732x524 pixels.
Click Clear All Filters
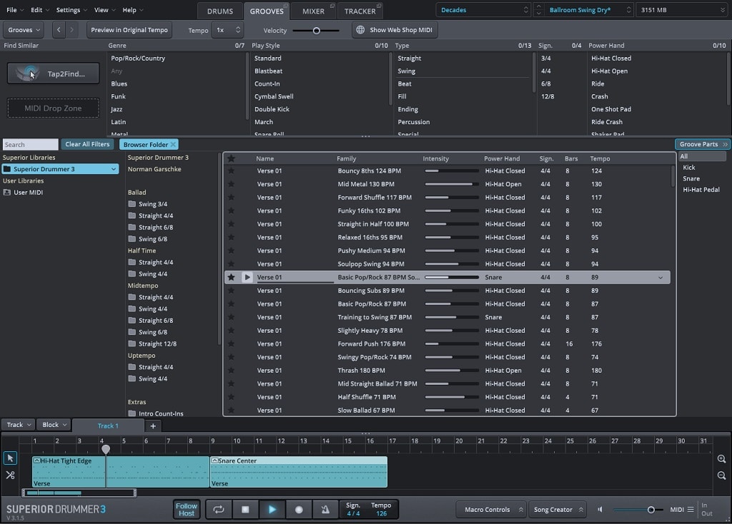87,144
